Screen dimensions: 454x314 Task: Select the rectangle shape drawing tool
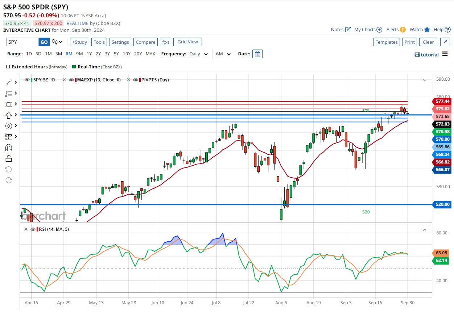(x=9, y=104)
